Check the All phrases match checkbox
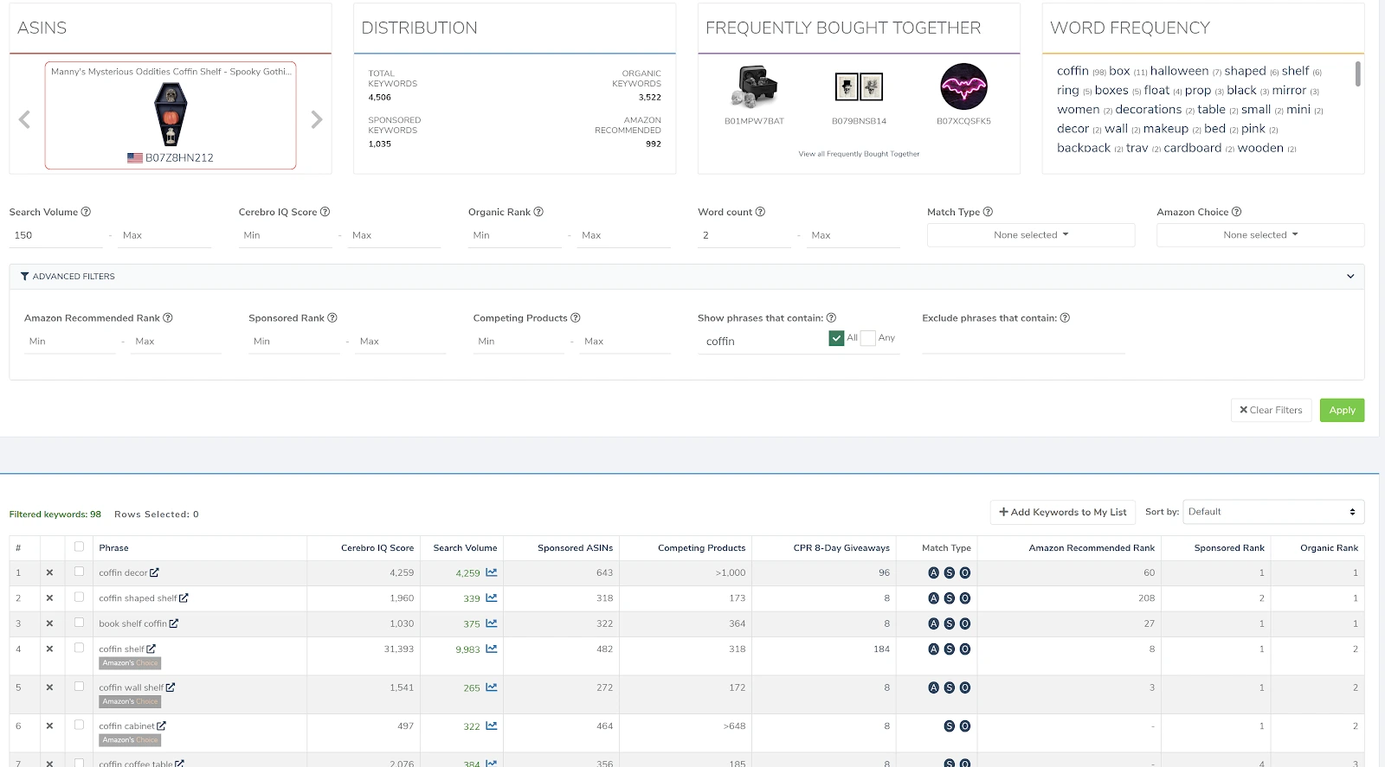This screenshot has height=767, width=1385. pyautogui.click(x=836, y=338)
